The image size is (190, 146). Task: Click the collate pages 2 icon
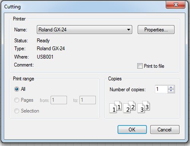[x=129, y=107]
